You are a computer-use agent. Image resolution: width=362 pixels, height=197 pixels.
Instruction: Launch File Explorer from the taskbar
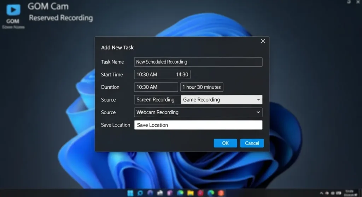click(x=191, y=193)
